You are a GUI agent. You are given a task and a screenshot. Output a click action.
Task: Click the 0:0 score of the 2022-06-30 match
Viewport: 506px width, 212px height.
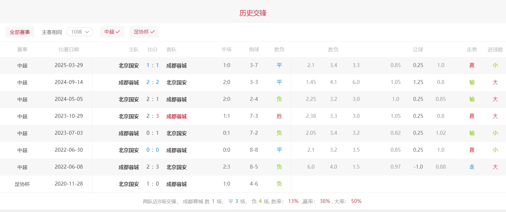coord(152,150)
